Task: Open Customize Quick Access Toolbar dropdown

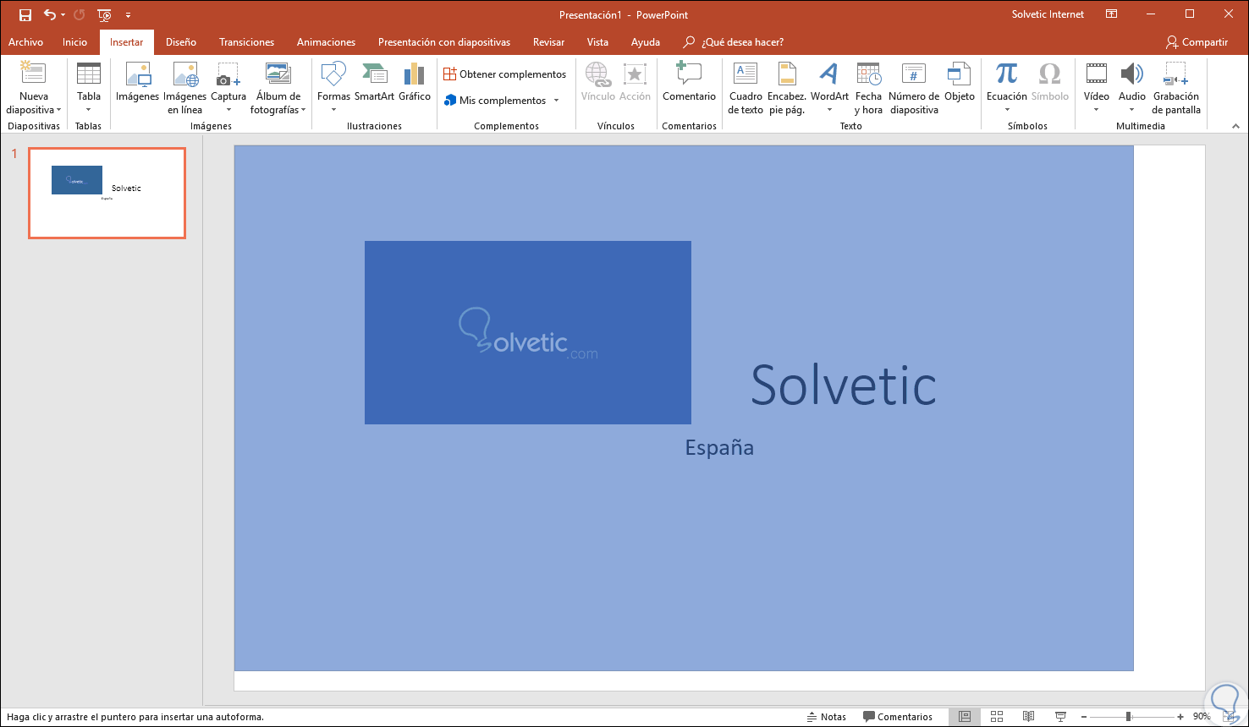Action: [128, 15]
